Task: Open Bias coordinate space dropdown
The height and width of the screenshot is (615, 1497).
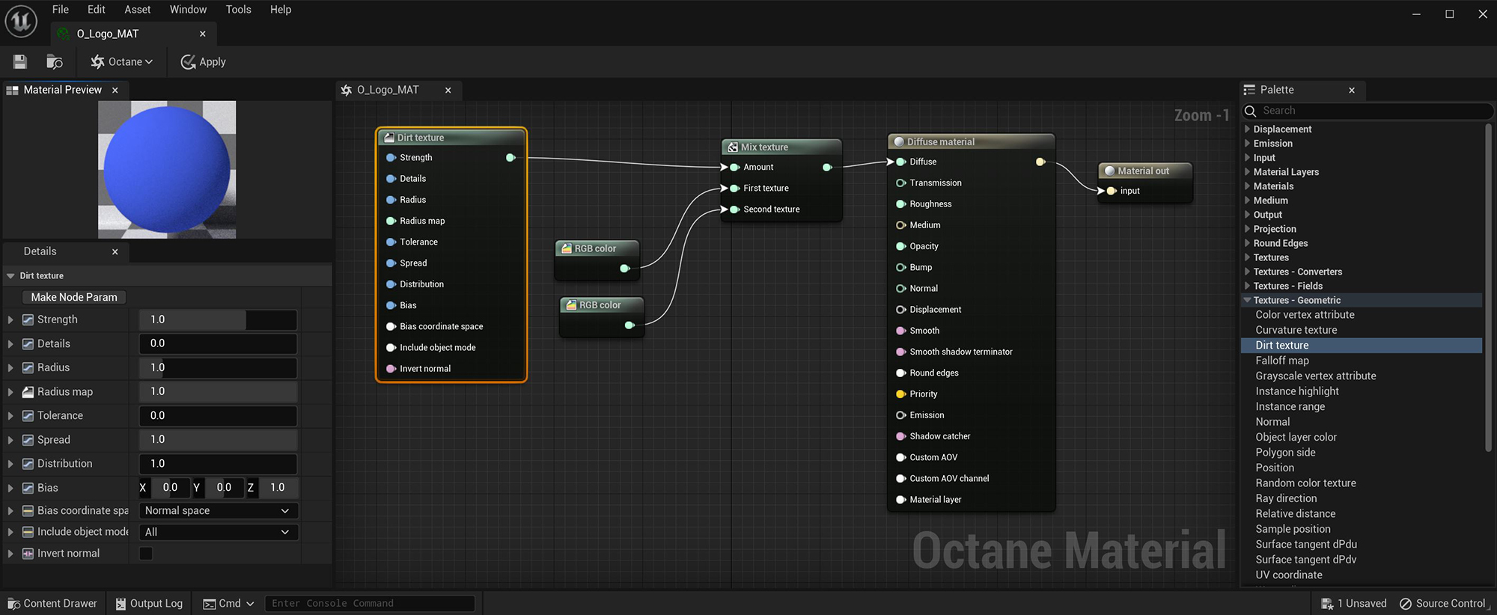Action: coord(219,510)
